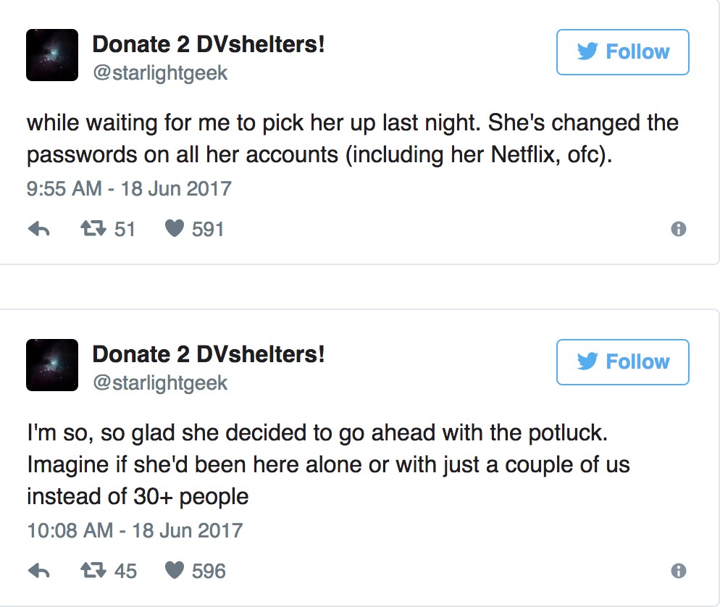
Task: Open the 9:55 AM - 18 Jun 2017 timestamp
Action: tap(129, 189)
